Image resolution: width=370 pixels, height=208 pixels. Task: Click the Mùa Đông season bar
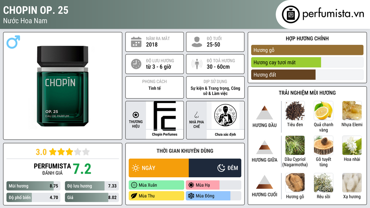214,196
